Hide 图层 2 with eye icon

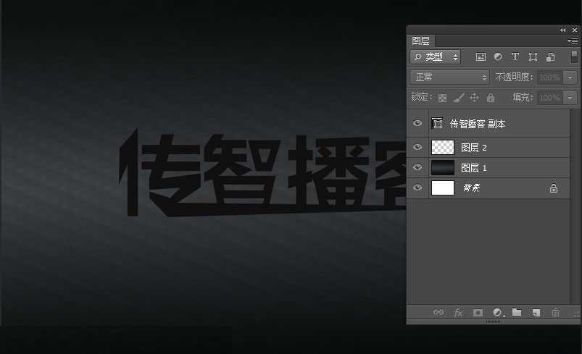[x=417, y=147]
